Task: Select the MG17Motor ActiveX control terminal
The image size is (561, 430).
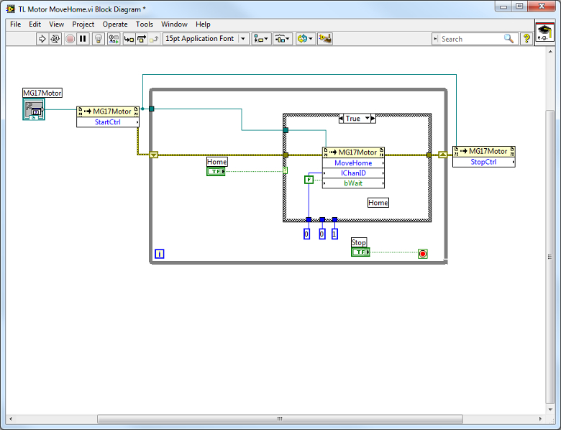Action: pyautogui.click(x=34, y=109)
